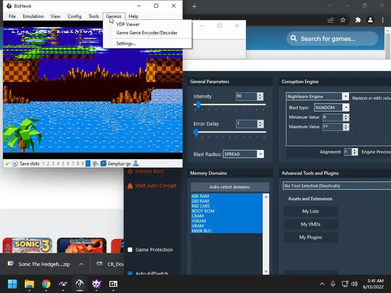Click the Start Auto-Corrupt flame icon
The width and height of the screenshot is (391, 293).
click(130, 186)
